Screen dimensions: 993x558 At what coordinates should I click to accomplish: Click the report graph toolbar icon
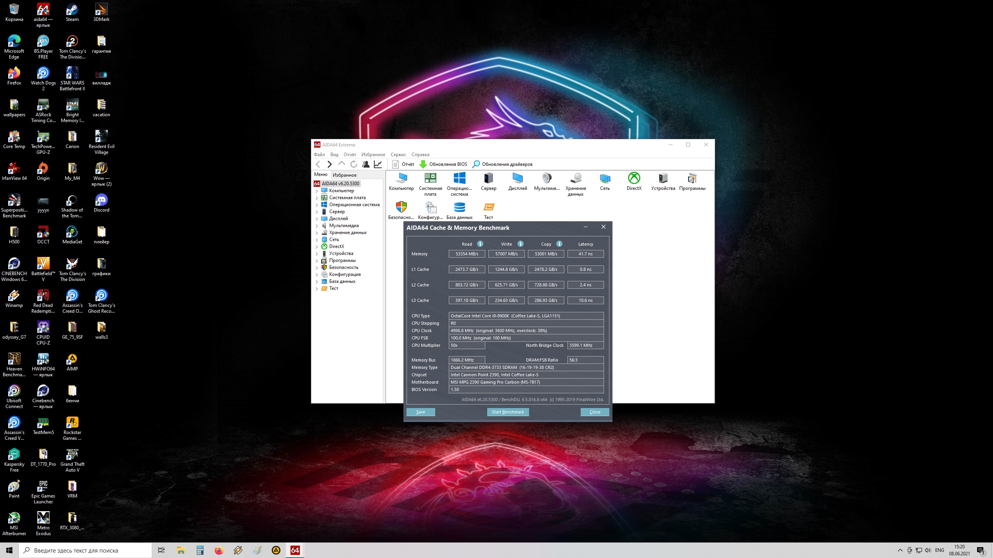(378, 164)
